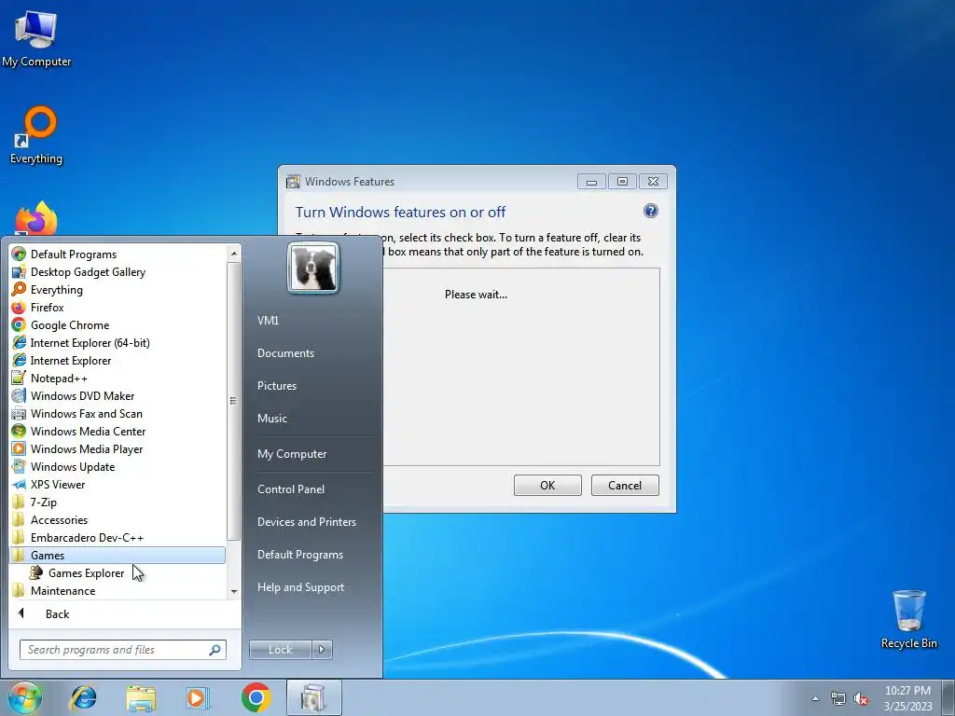Open help in the Windows Features dialog
The image size is (955, 716).
click(650, 211)
